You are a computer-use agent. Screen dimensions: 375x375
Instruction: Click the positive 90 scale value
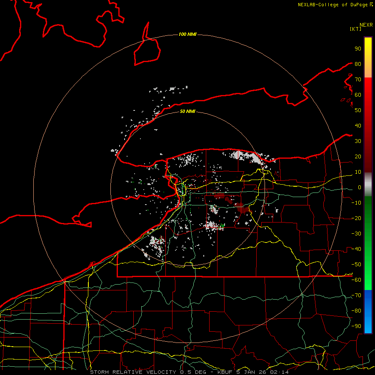click(358, 49)
